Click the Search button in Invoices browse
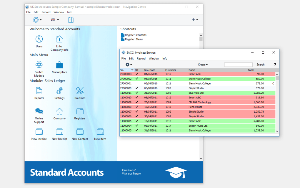 260,65
